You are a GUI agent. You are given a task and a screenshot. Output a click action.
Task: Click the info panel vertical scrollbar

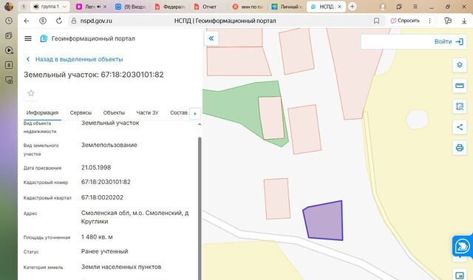[200, 208]
